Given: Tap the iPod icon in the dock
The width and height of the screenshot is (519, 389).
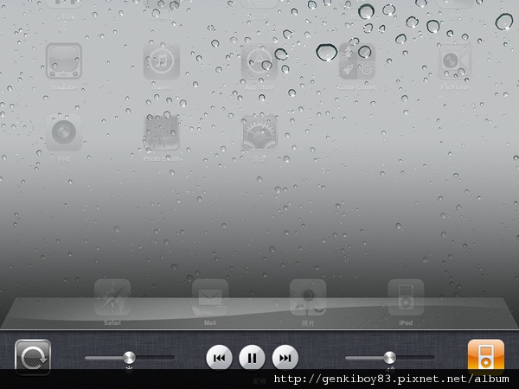Looking at the screenshot, I should (x=406, y=298).
